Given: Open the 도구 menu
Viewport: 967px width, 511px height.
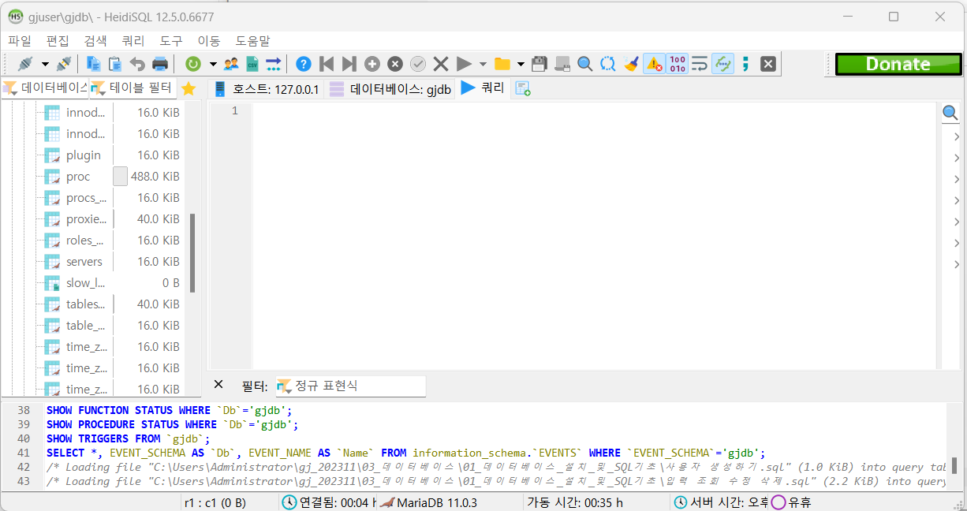Looking at the screenshot, I should pos(171,40).
